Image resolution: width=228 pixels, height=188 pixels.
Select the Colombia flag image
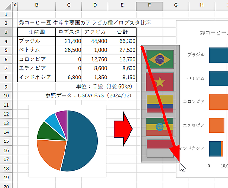160,104
